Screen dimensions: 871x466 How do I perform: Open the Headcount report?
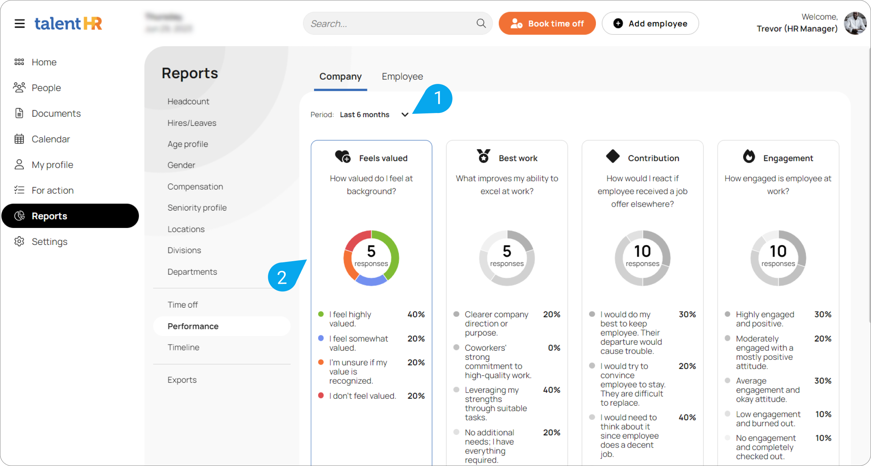click(188, 101)
